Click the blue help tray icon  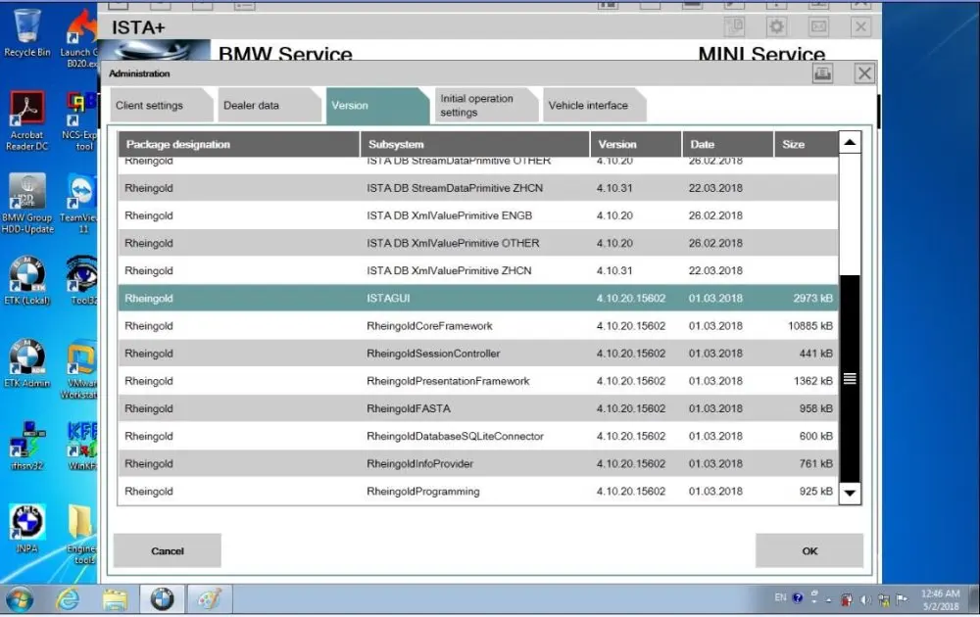798,597
